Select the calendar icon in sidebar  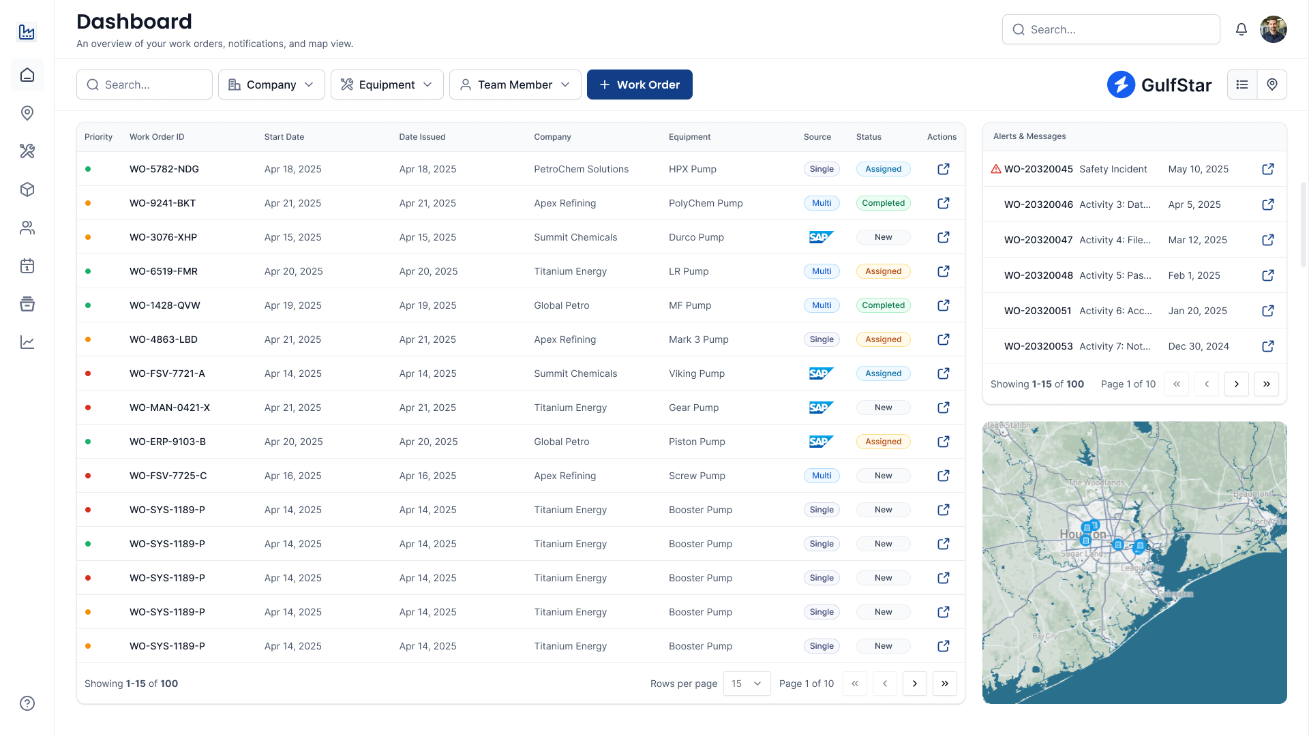tap(27, 266)
